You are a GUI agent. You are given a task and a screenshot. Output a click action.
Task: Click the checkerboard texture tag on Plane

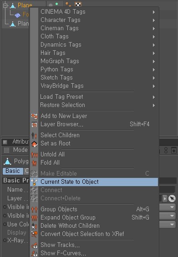tap(78, 4)
